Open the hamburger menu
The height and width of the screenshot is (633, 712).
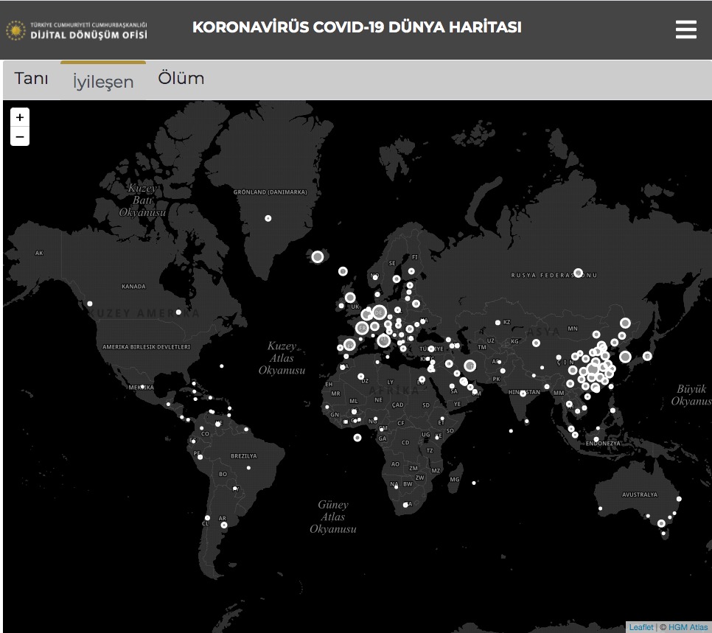[x=685, y=29]
